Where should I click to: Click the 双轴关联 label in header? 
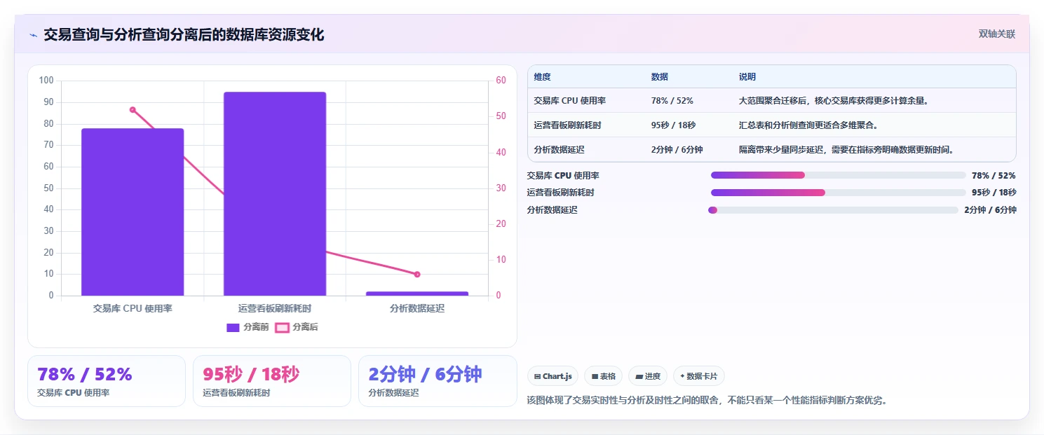[997, 34]
